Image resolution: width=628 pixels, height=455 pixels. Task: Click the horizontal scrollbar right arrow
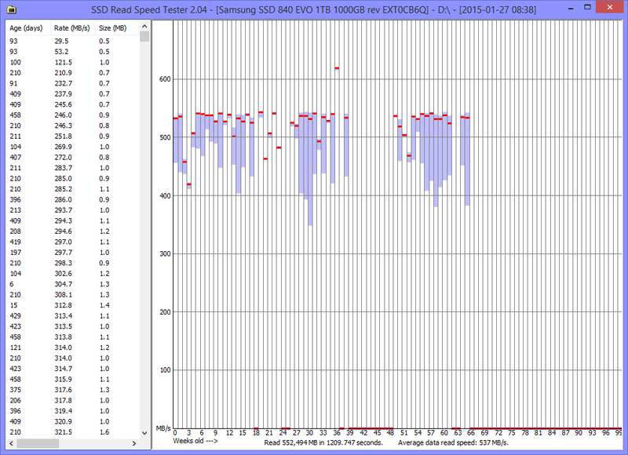[134, 443]
